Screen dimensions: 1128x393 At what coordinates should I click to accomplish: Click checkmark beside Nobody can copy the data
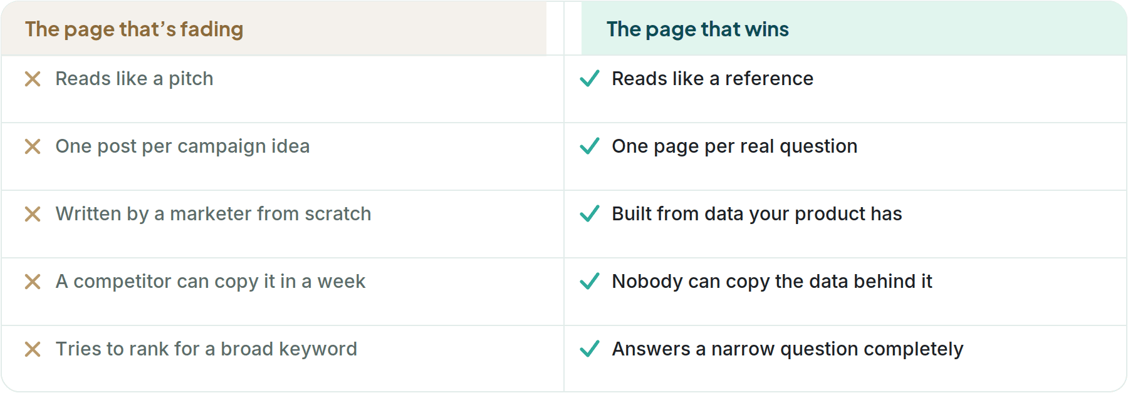(x=590, y=281)
